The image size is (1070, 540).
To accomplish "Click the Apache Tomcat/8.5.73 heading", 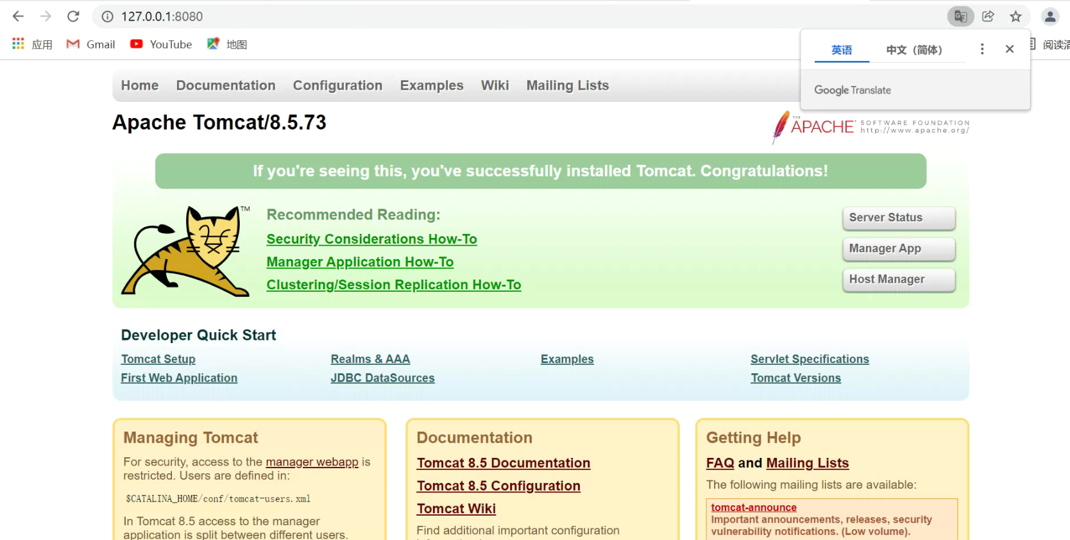I will click(219, 122).
